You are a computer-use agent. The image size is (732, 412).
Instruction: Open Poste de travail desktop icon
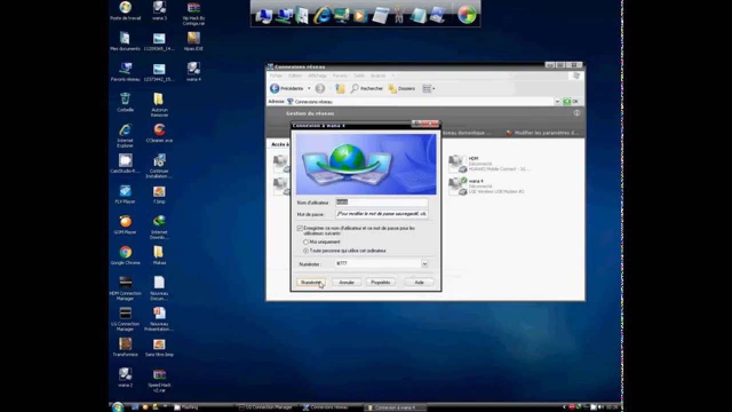(x=125, y=11)
